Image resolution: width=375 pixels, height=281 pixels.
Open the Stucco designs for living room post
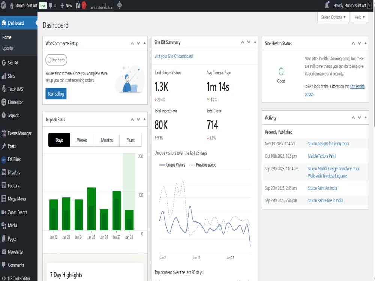328,143
